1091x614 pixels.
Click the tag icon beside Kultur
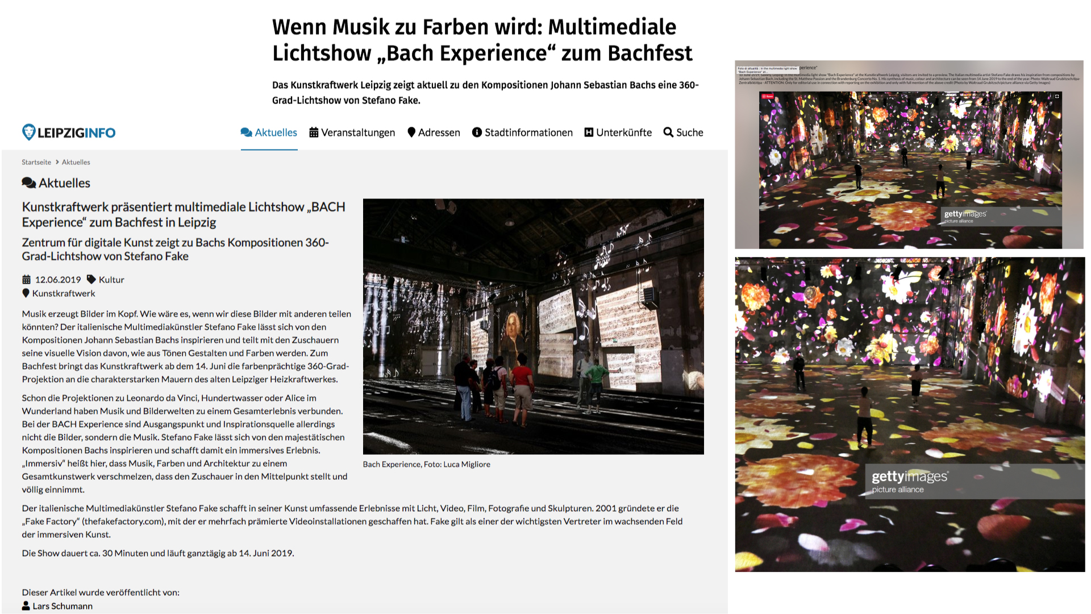pyautogui.click(x=91, y=279)
